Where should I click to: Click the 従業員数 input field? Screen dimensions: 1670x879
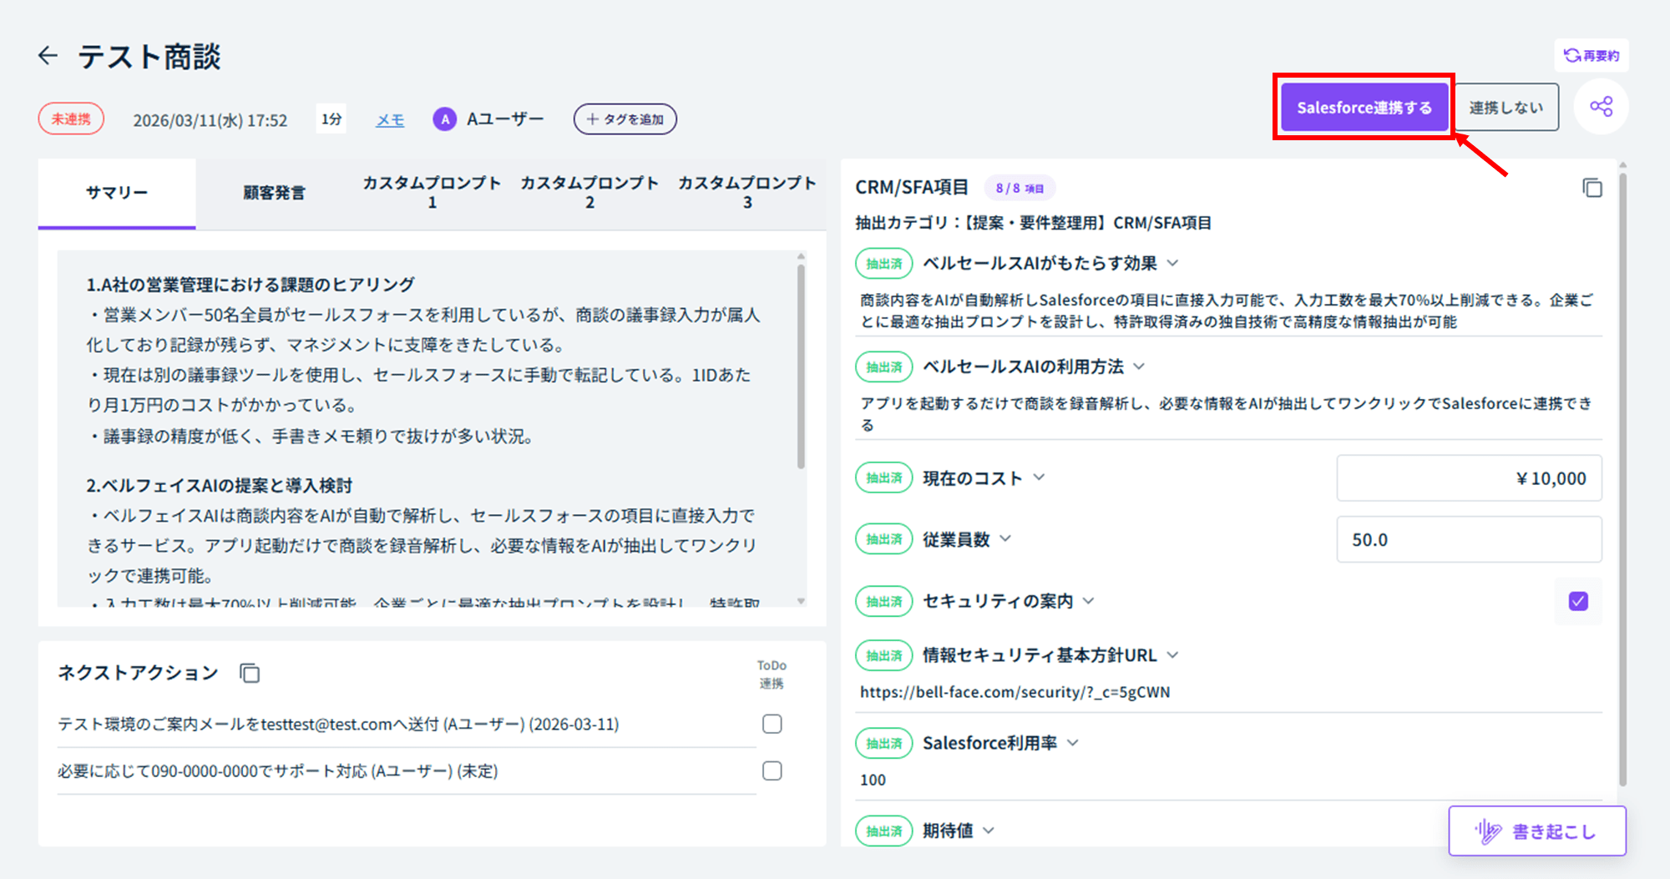[1468, 539]
